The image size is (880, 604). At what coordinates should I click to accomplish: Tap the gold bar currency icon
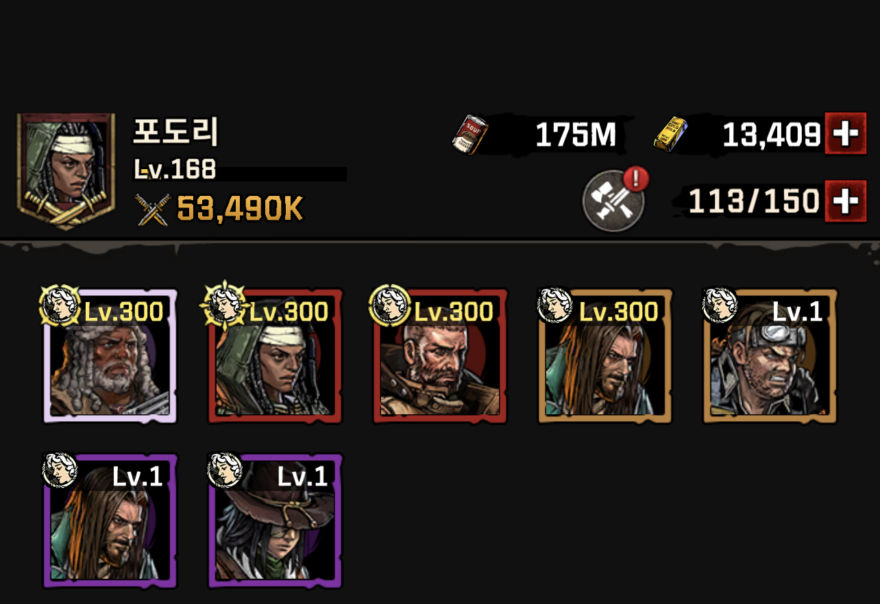tap(670, 134)
